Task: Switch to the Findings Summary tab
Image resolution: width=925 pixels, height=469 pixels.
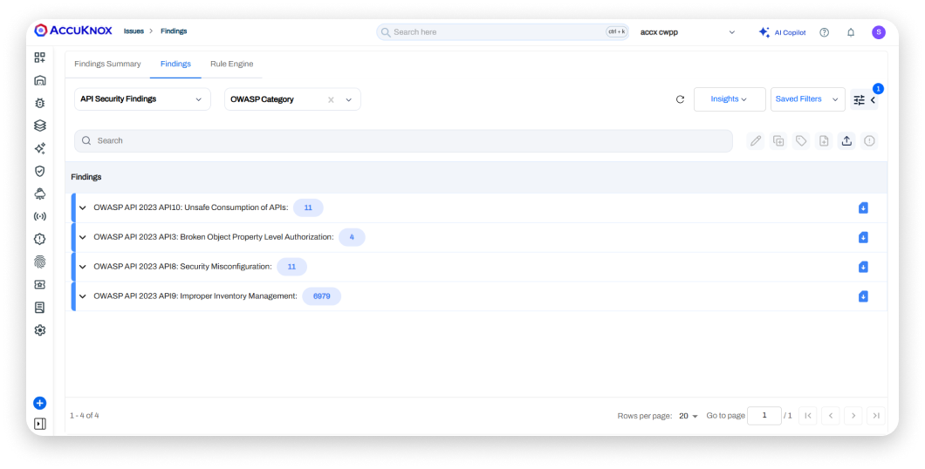Action: 107,64
